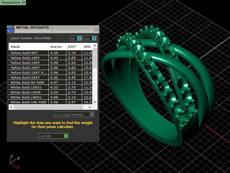Click the metal list scroll up arrow
The width and height of the screenshot is (230, 173).
click(95, 46)
